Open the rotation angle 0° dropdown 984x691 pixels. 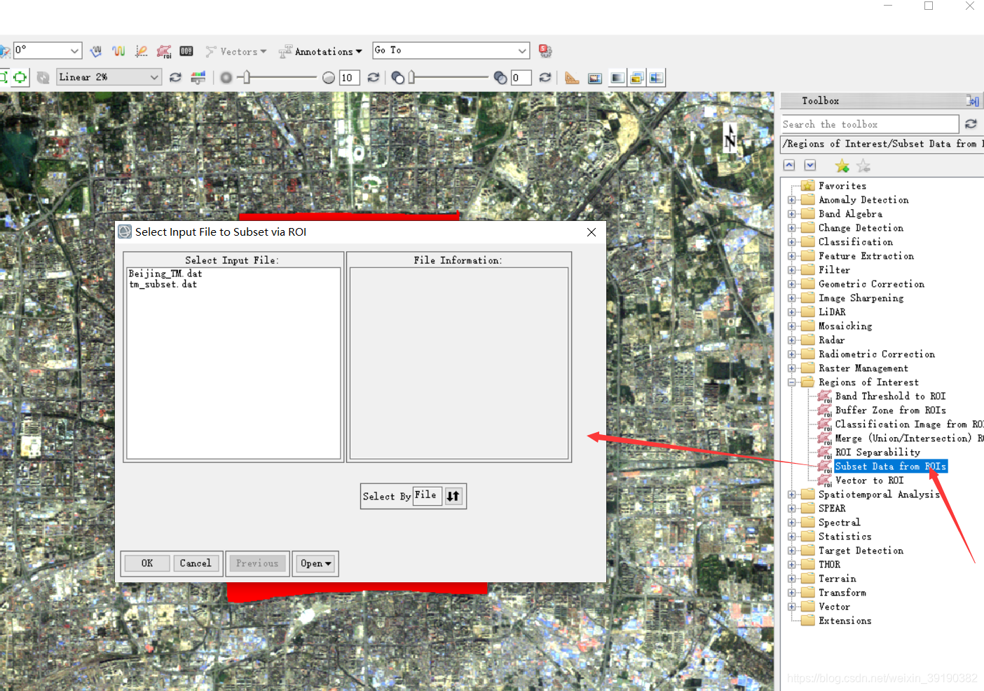point(74,51)
